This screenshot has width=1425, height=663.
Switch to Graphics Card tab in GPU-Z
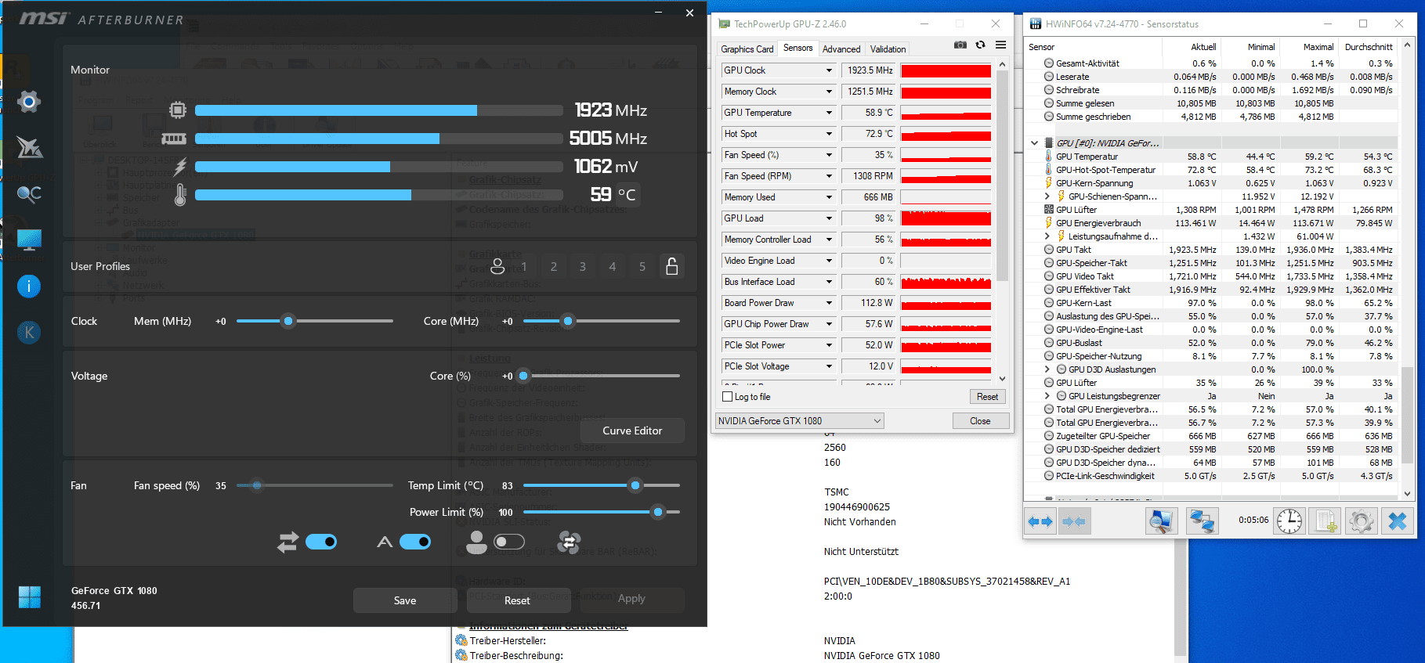pyautogui.click(x=747, y=49)
